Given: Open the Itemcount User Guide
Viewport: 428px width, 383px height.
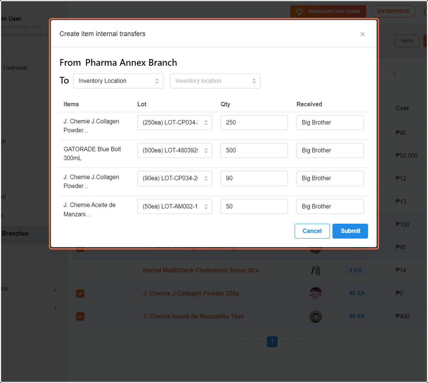Looking at the screenshot, I should tap(328, 11).
